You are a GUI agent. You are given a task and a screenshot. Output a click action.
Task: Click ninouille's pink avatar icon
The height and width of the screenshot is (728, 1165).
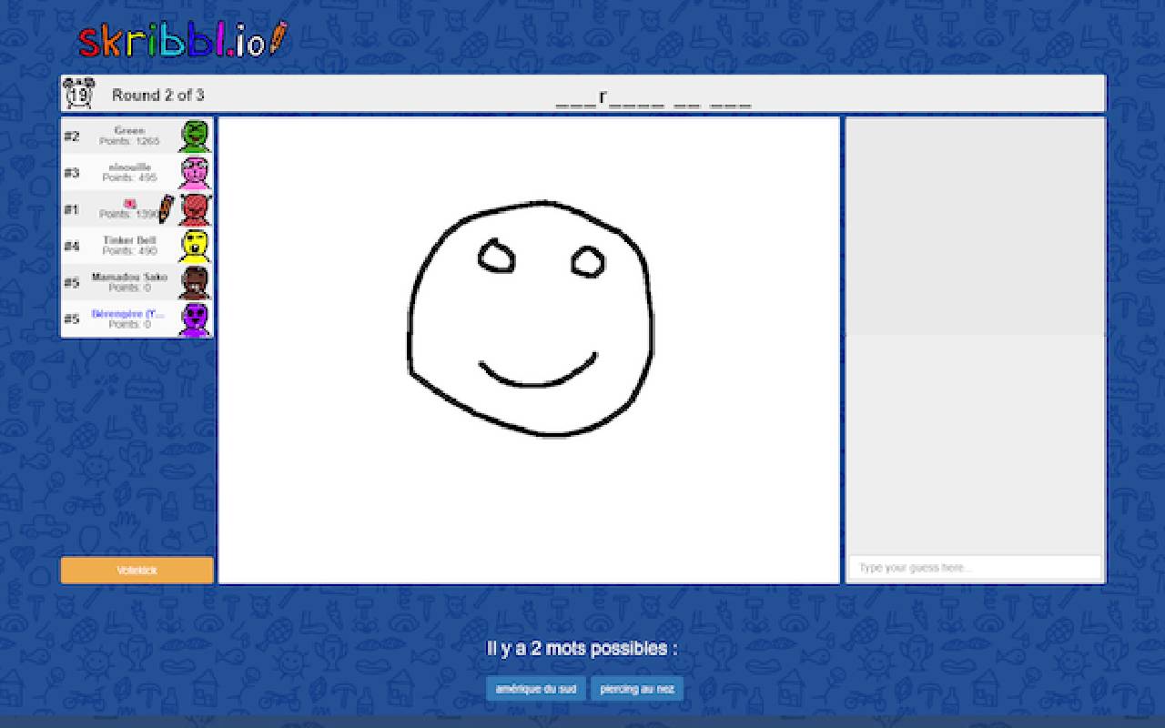pos(194,172)
